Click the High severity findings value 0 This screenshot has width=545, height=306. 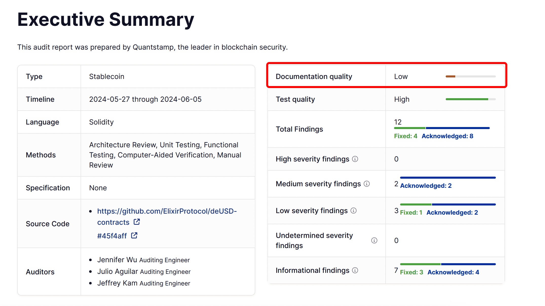click(x=396, y=159)
